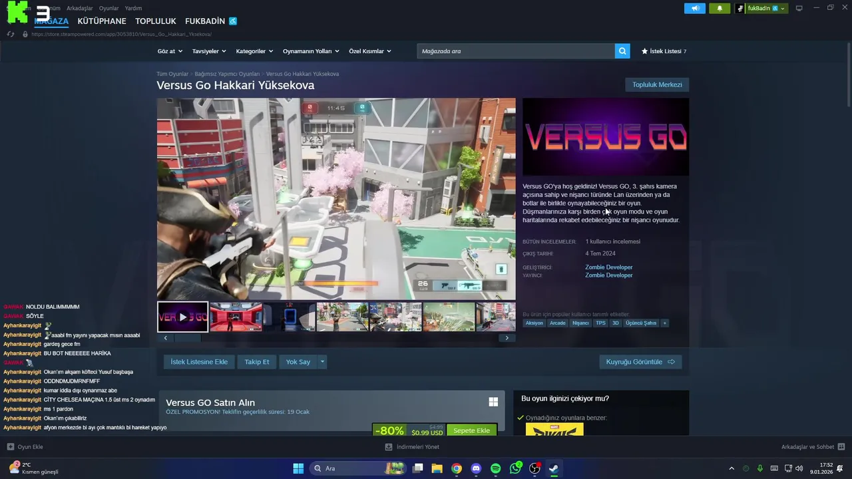Open the Zombie Developer developer link
The width and height of the screenshot is (852, 479).
point(609,267)
